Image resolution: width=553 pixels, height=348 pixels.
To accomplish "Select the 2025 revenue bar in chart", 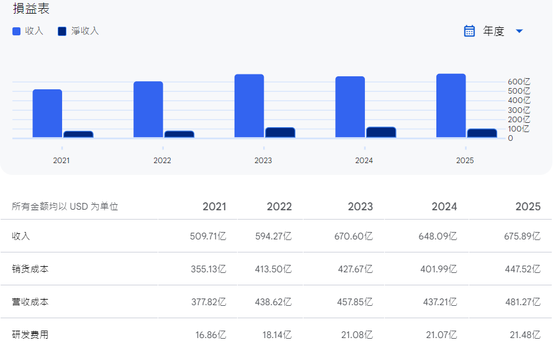I will 451,105.
